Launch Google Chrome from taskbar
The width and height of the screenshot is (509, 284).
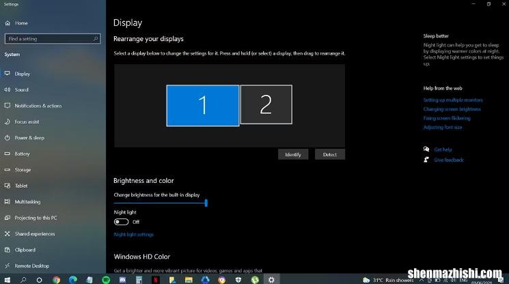point(57,280)
